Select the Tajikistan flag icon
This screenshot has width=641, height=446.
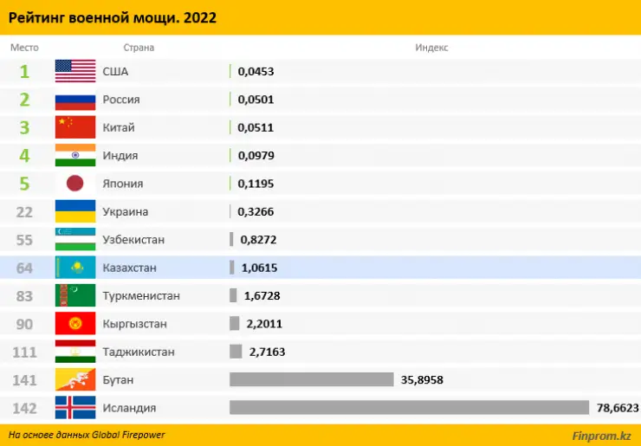click(x=75, y=352)
